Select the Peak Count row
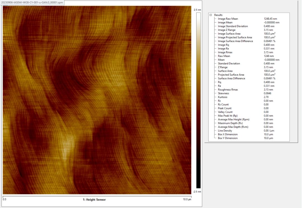The width and height of the screenshot is (302, 208). click(249, 108)
